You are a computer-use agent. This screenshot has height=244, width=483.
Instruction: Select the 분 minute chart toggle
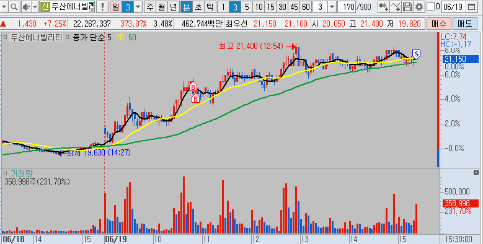click(187, 7)
